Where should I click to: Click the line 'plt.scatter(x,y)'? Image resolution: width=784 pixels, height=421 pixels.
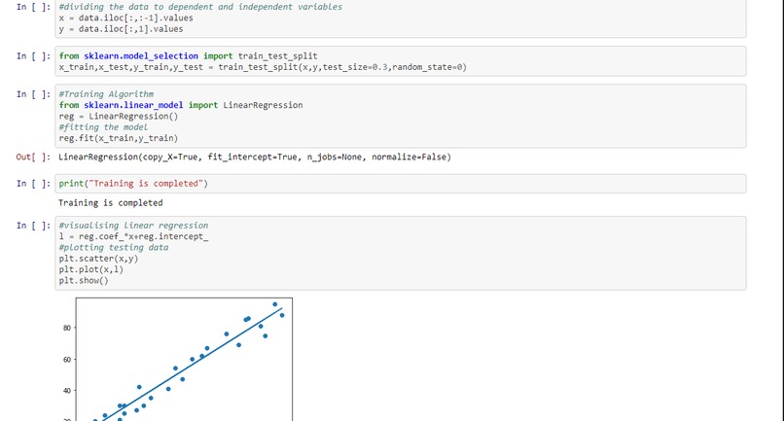click(98, 259)
